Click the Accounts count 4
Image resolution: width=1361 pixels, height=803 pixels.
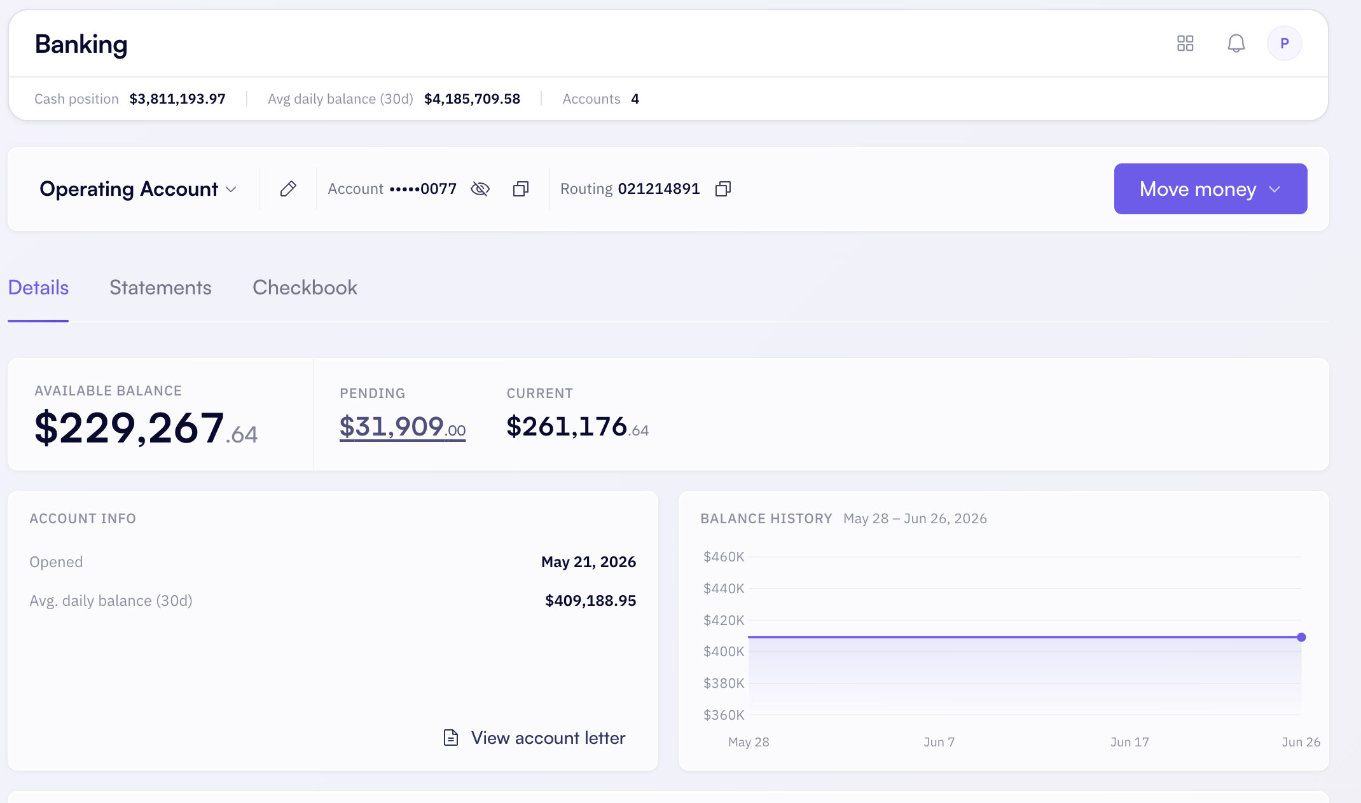point(635,99)
